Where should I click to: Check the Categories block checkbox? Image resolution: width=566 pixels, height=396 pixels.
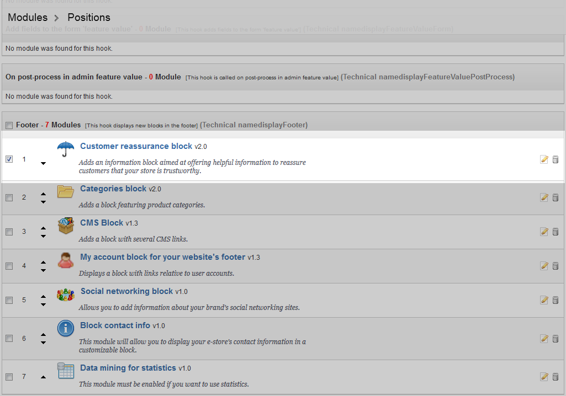pyautogui.click(x=9, y=197)
